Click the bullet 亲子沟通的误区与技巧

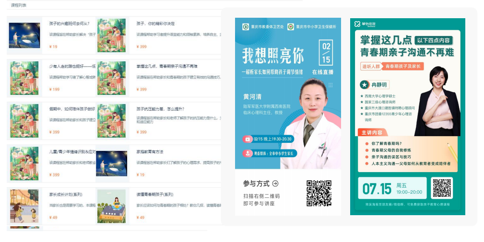click(x=391, y=157)
